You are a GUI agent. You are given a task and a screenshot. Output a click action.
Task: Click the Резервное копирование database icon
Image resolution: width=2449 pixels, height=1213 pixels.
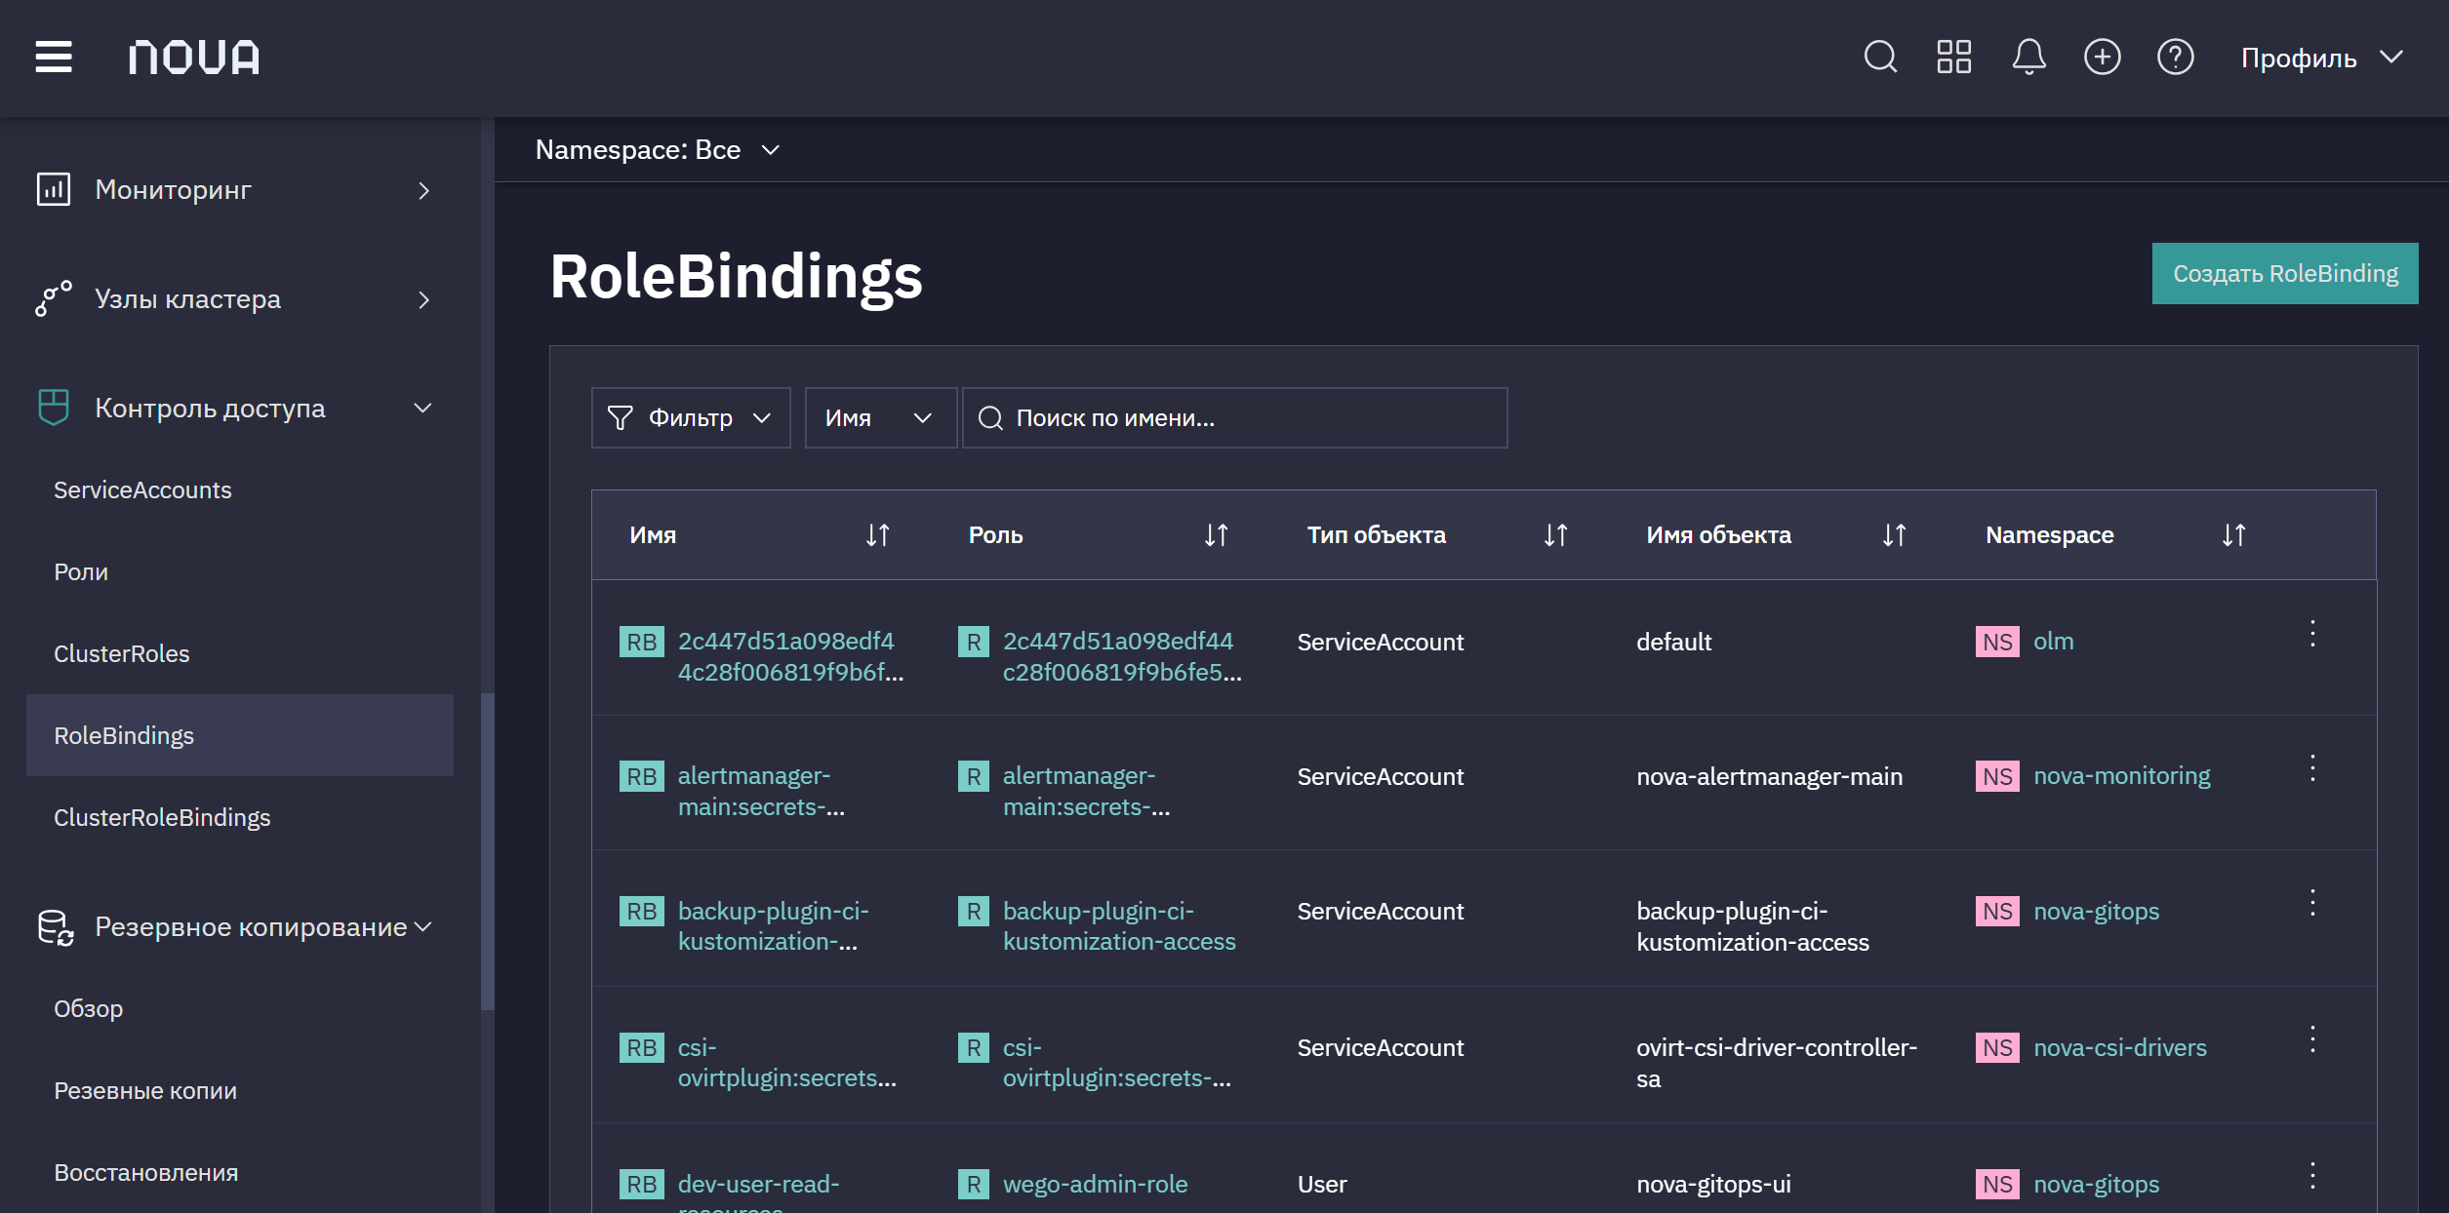tap(55, 927)
